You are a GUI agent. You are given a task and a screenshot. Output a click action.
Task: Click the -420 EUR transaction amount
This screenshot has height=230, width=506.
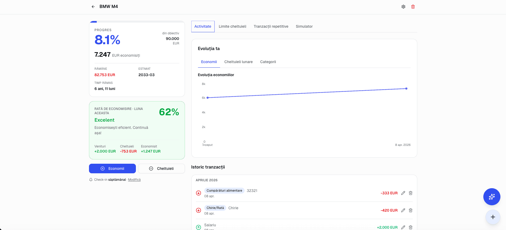click(x=389, y=210)
